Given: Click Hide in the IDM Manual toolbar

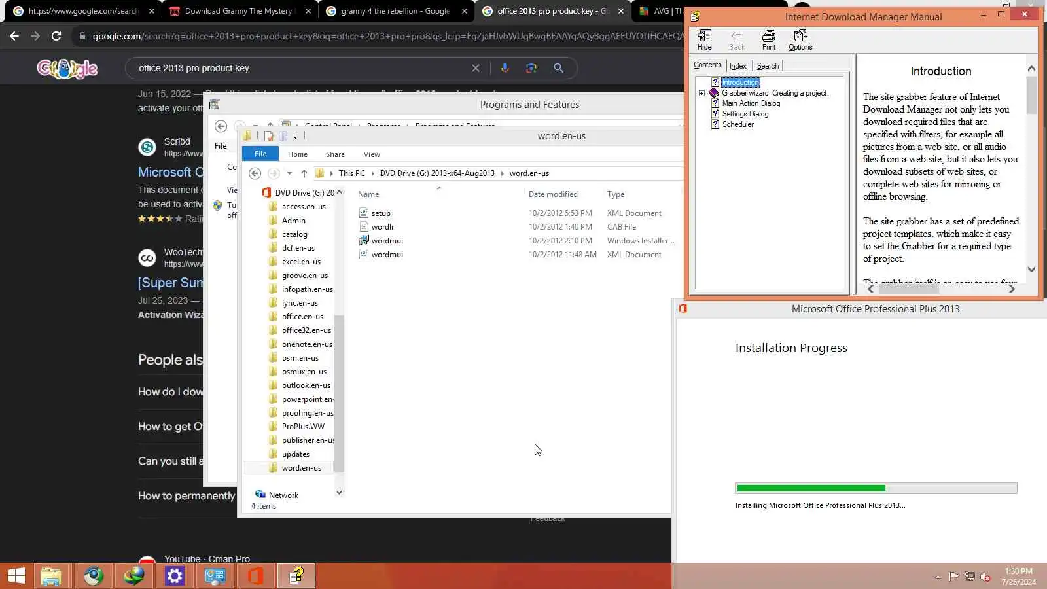Looking at the screenshot, I should click(705, 40).
